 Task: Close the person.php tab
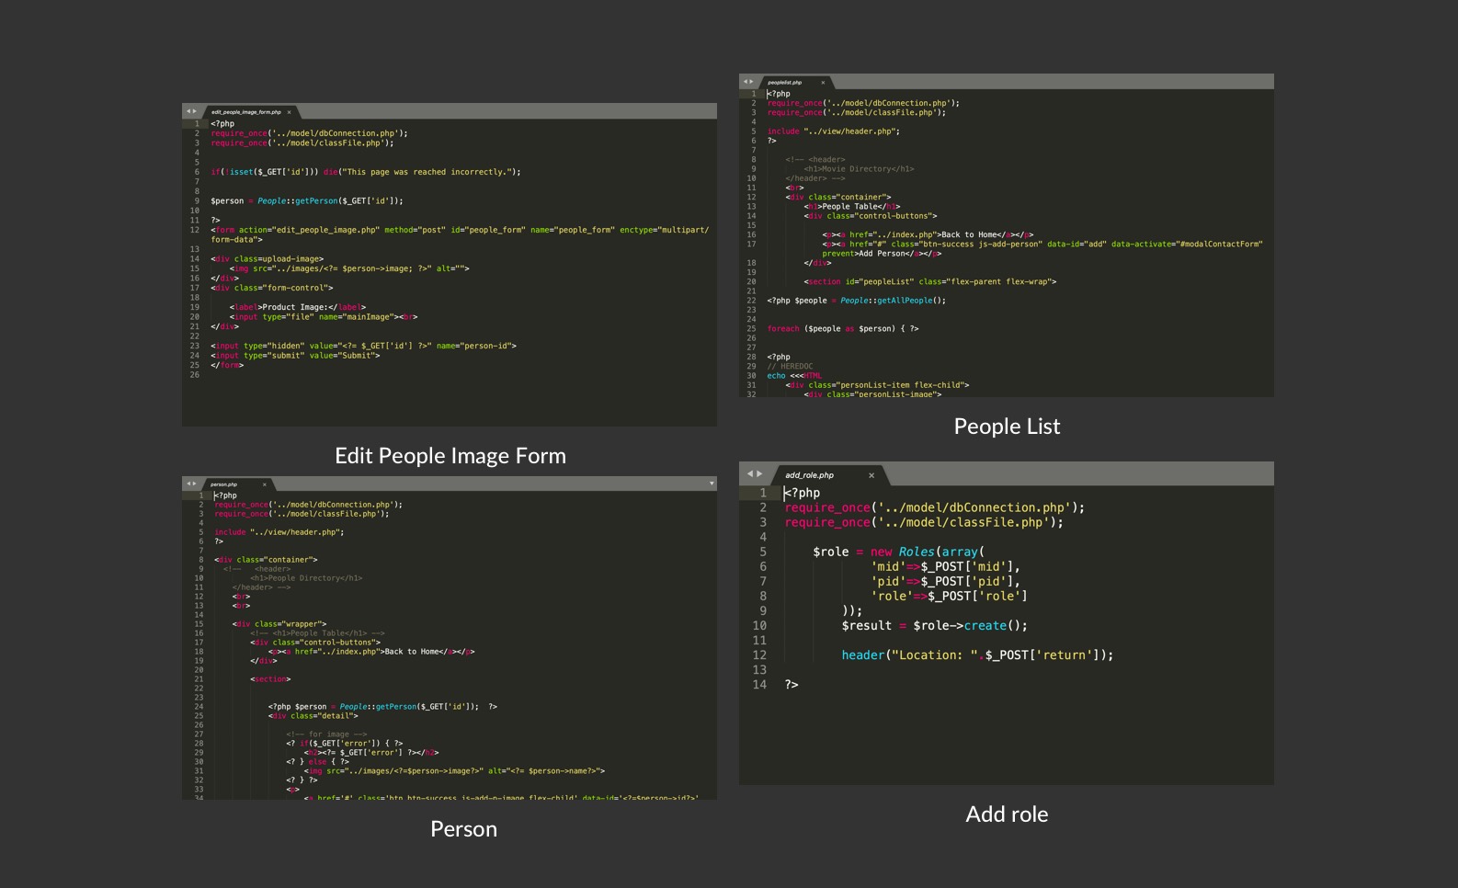coord(264,484)
